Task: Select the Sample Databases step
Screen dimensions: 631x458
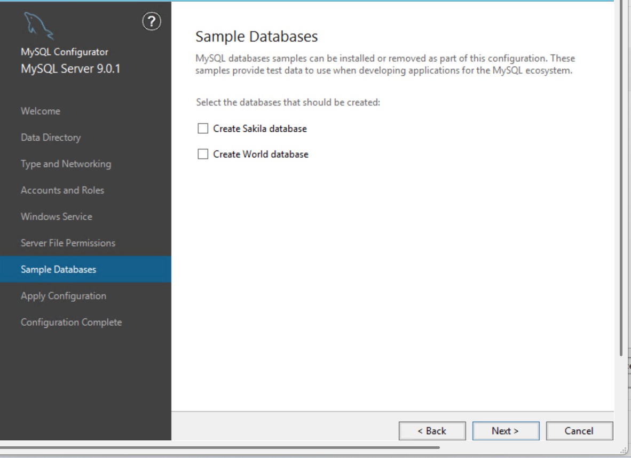Action: pos(85,269)
